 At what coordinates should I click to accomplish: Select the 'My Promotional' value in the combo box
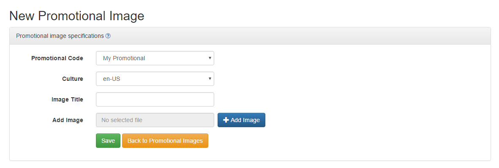[124, 59]
